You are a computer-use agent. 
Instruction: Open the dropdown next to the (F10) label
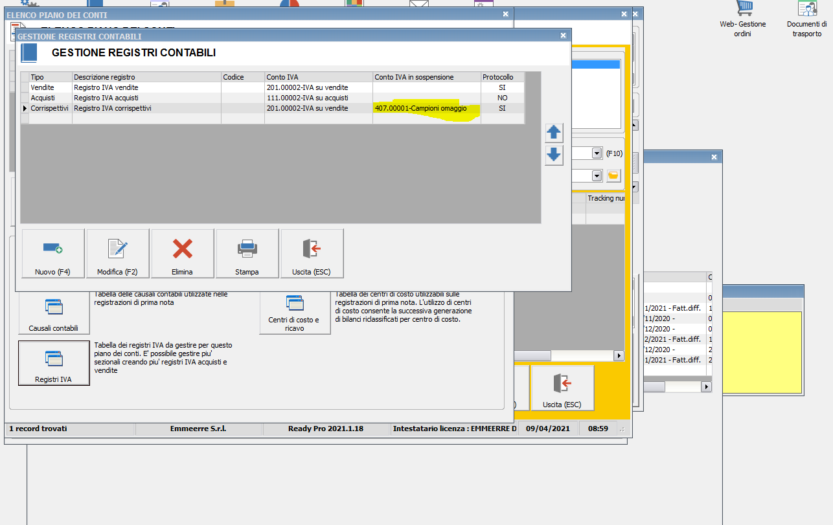coord(597,153)
